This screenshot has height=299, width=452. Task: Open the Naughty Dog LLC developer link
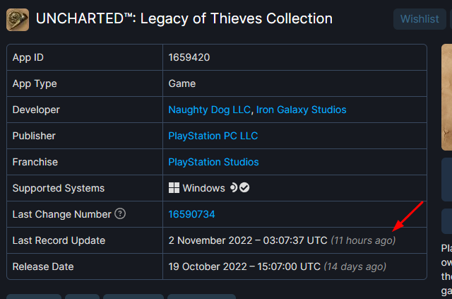(209, 110)
